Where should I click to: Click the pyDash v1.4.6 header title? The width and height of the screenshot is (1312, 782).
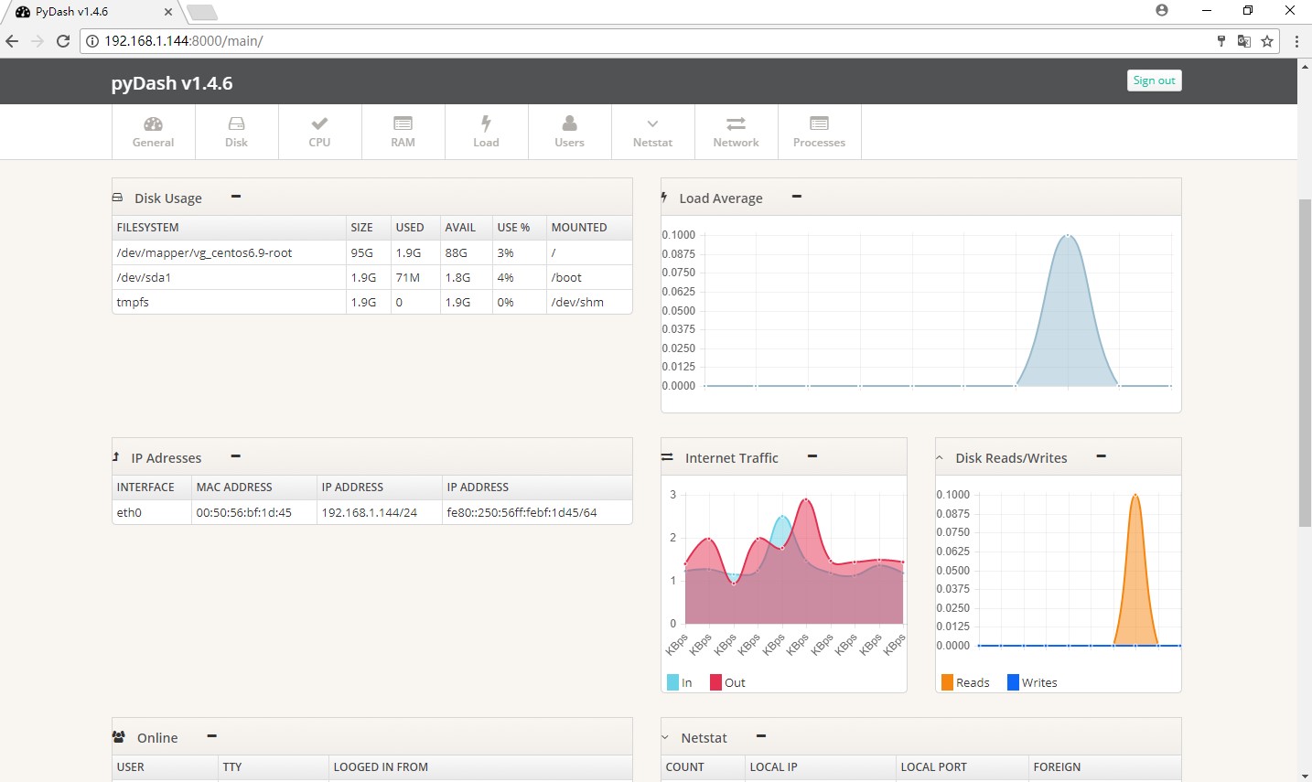(x=172, y=83)
